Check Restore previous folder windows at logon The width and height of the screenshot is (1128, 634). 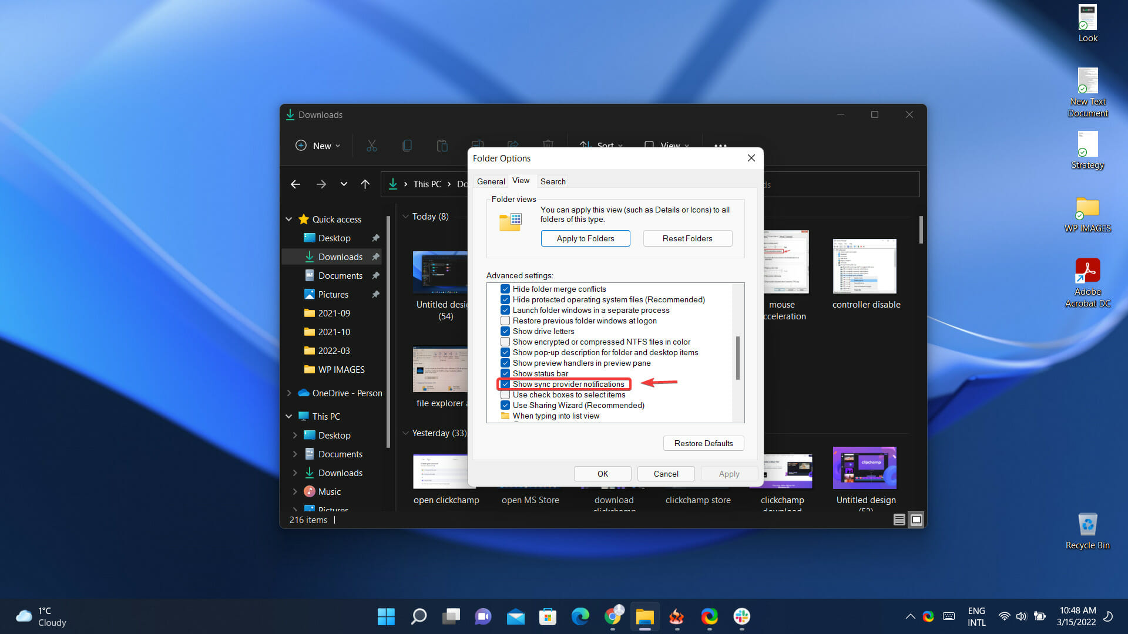click(505, 321)
